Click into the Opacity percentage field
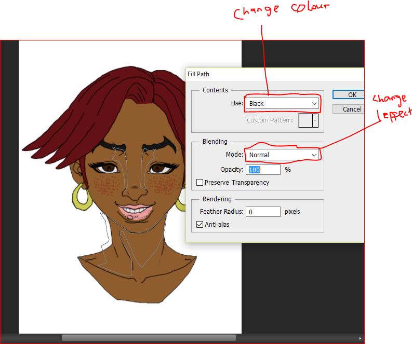 pos(263,170)
